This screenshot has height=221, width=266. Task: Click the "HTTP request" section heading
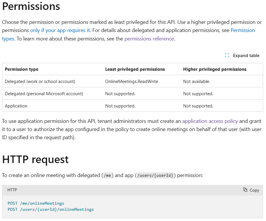tap(35, 159)
